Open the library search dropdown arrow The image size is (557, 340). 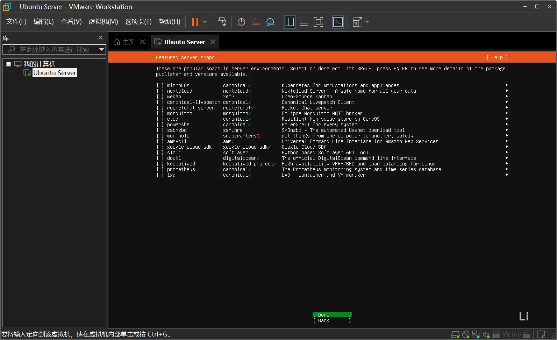[x=101, y=49]
